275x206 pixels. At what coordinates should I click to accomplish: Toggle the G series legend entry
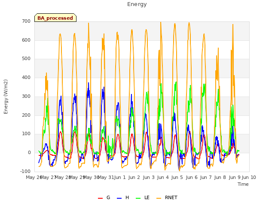(x=104, y=197)
